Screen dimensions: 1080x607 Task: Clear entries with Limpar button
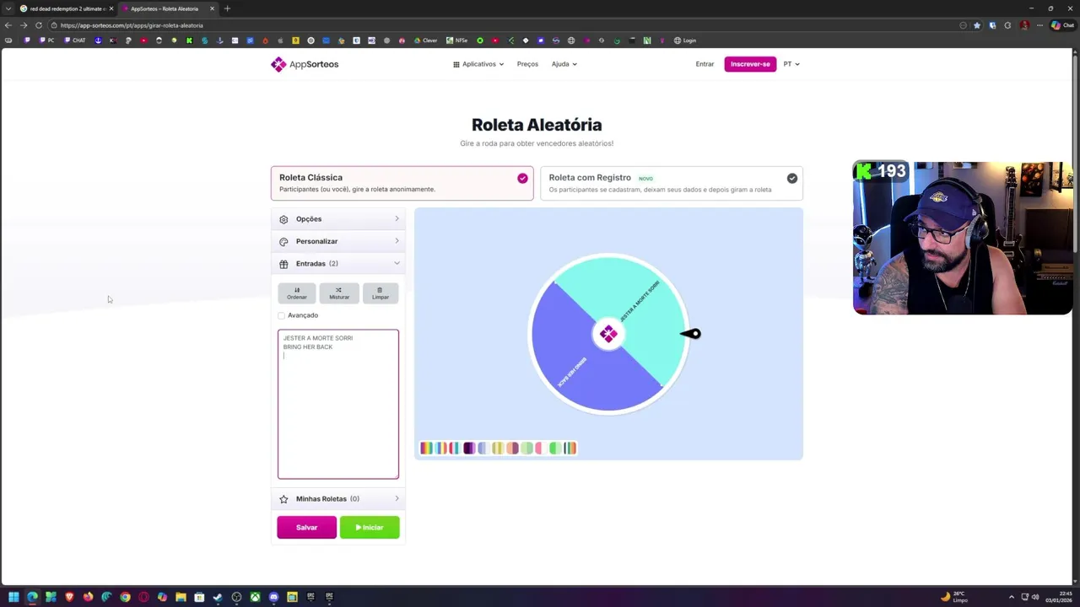coord(381,293)
